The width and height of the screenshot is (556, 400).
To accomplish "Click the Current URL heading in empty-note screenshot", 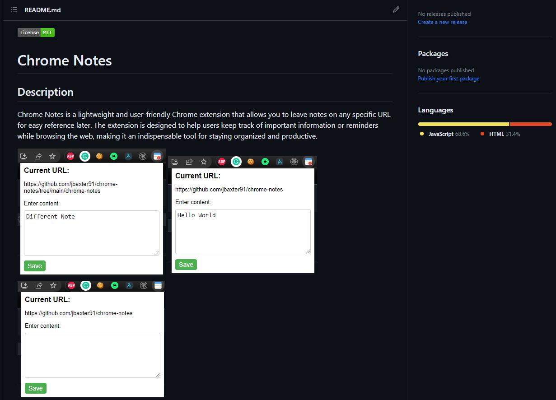I will pyautogui.click(x=47, y=300).
